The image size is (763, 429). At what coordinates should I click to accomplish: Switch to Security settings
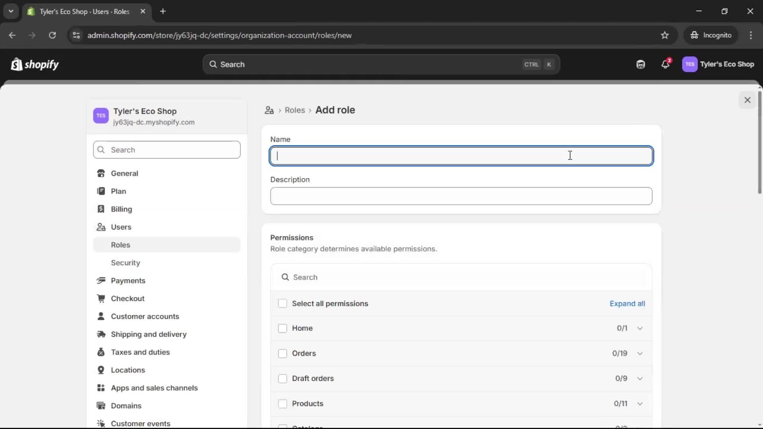coord(125,263)
